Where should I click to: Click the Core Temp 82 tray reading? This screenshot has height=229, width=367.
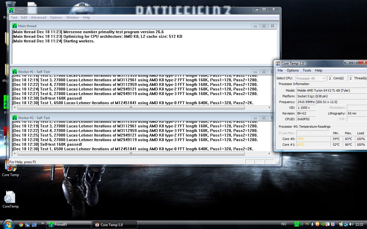pos(302,224)
